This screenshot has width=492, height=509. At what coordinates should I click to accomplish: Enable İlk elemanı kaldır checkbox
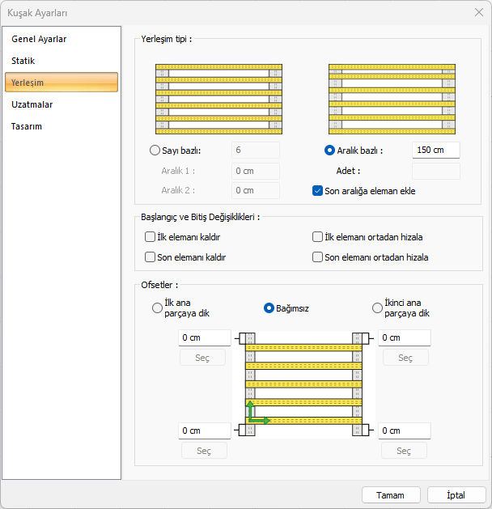pyautogui.click(x=150, y=237)
